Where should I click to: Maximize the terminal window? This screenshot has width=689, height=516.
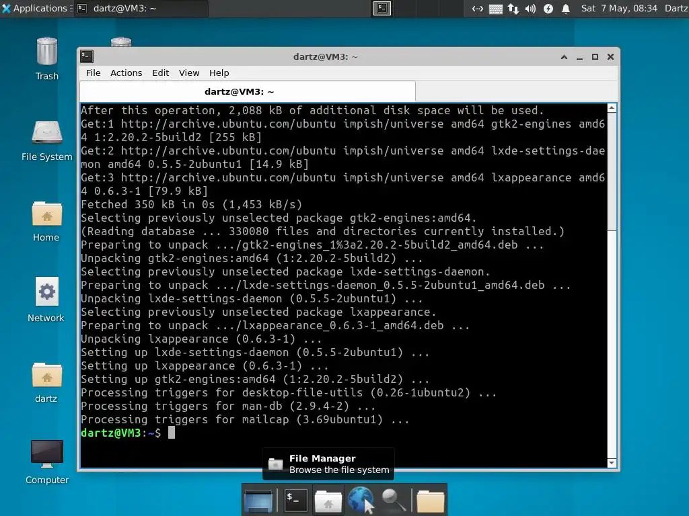[x=595, y=57]
